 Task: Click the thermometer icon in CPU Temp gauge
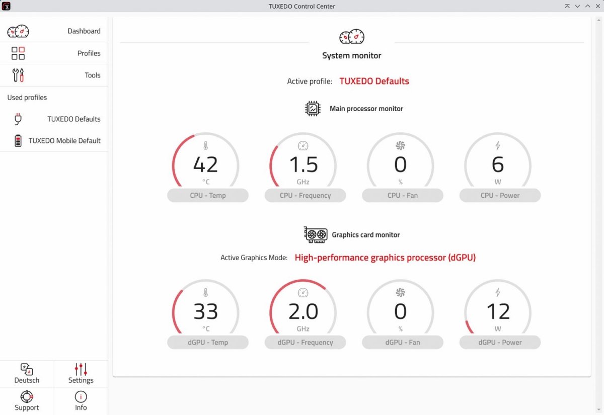[x=205, y=146]
